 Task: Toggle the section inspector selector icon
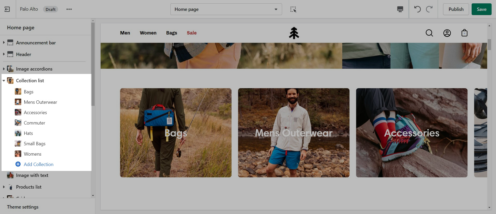293,9
